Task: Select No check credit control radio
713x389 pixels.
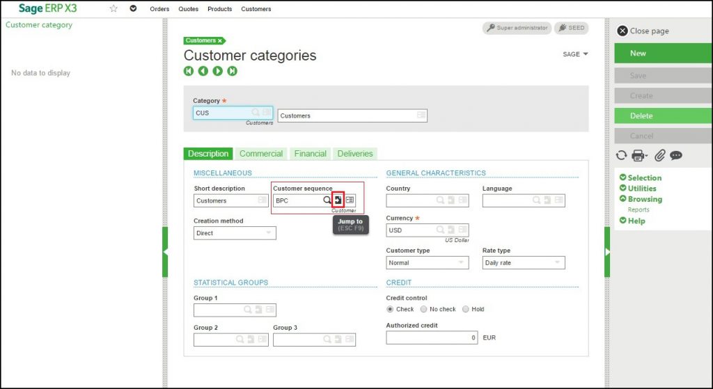Action: (423, 309)
